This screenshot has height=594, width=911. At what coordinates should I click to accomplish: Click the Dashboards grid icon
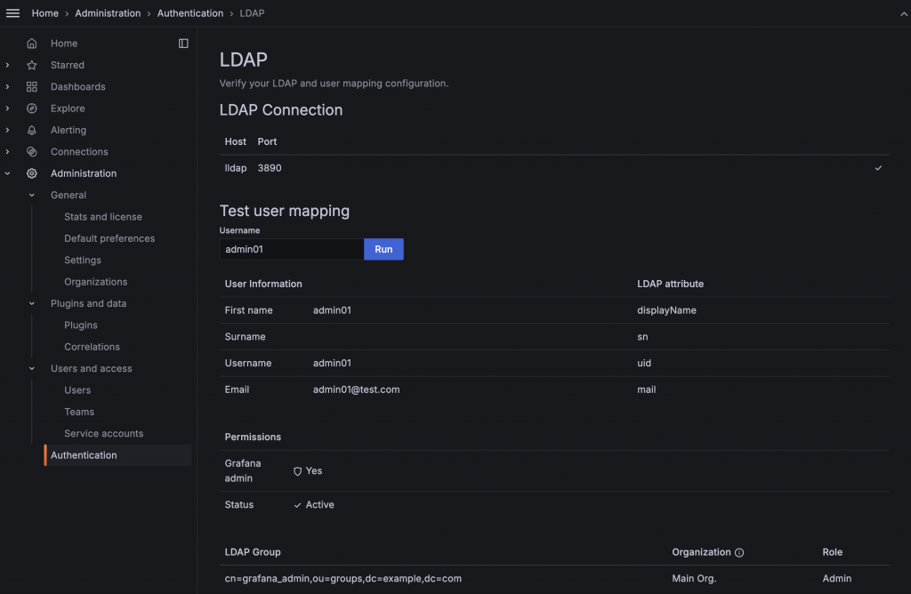click(x=32, y=86)
